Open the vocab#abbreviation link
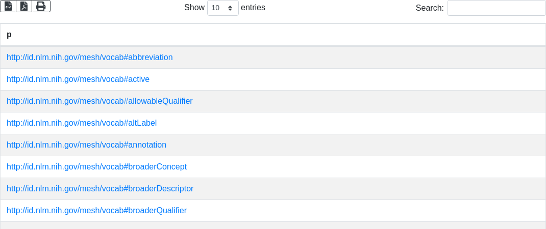Screen dimensions: 546x229 pos(90,58)
